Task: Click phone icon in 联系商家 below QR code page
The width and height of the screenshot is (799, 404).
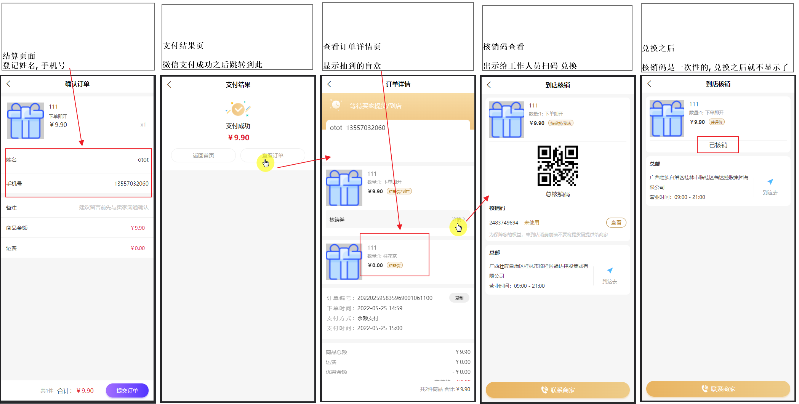Action: pos(544,390)
